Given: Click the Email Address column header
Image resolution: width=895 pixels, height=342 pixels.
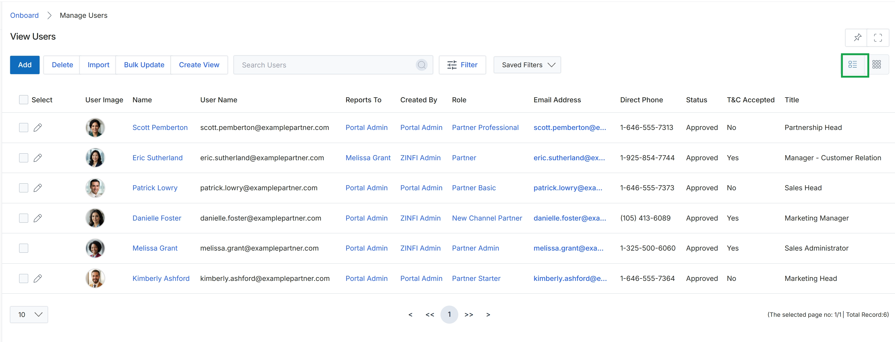Looking at the screenshot, I should coord(557,100).
